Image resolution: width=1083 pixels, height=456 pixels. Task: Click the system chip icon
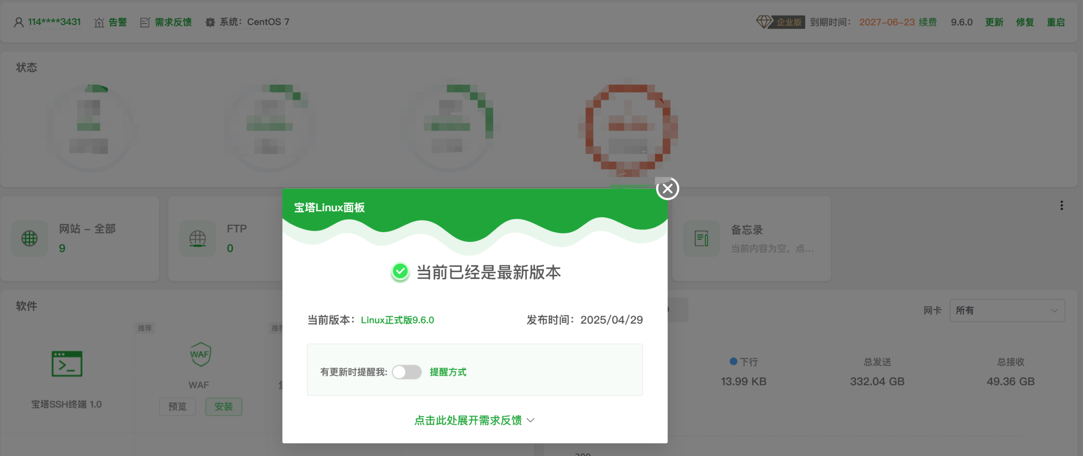click(x=210, y=22)
